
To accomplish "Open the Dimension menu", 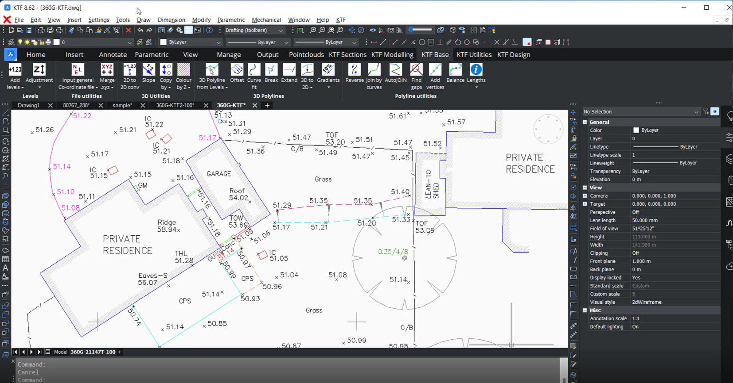I will 171,20.
